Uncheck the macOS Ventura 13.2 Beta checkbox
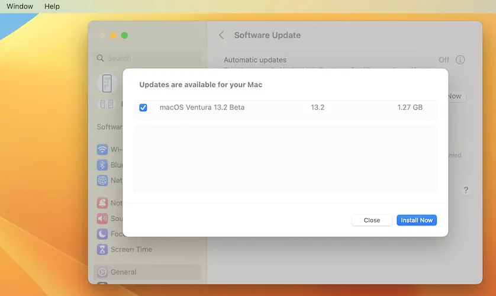Image resolution: width=496 pixels, height=296 pixels. [x=143, y=108]
